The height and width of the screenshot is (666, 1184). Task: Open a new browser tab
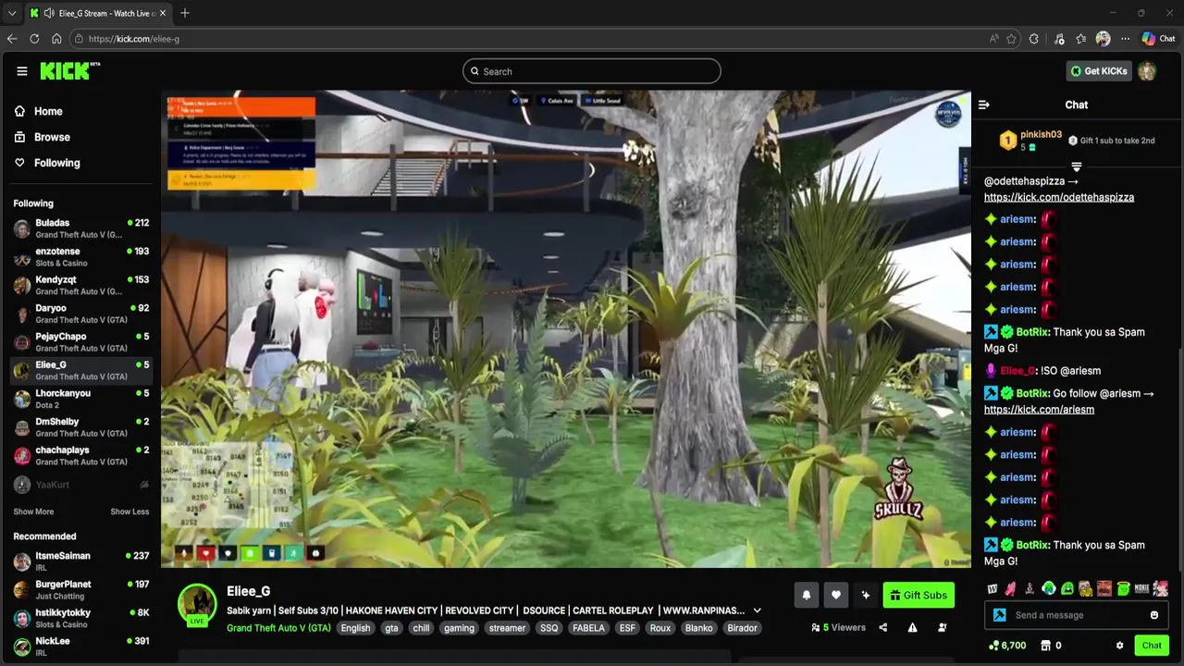(185, 13)
